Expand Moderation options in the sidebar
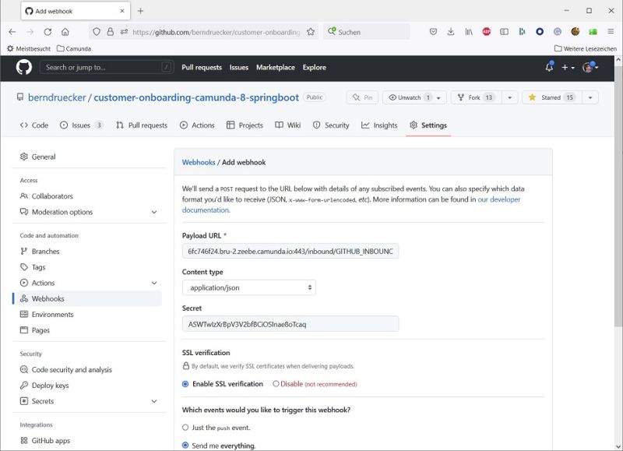This screenshot has width=623, height=451. [88, 212]
